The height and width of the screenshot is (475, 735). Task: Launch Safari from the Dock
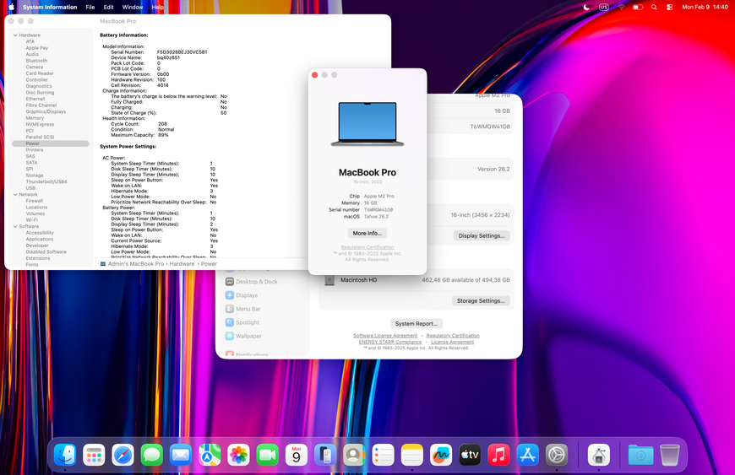[x=122, y=455]
